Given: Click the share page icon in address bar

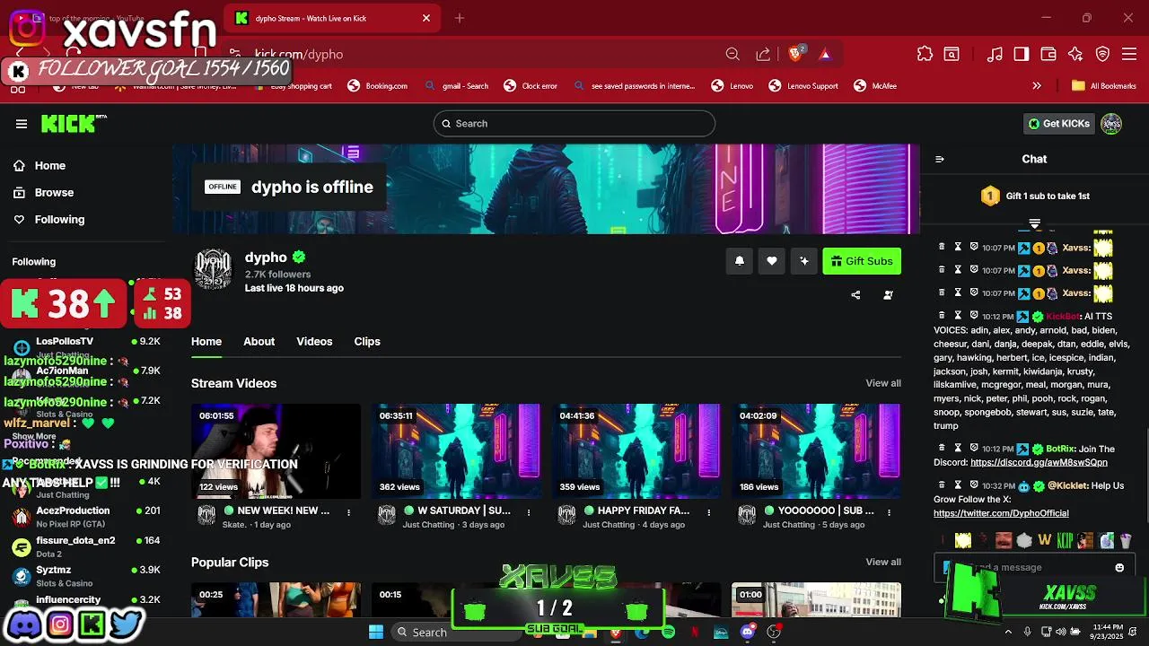Looking at the screenshot, I should [763, 54].
